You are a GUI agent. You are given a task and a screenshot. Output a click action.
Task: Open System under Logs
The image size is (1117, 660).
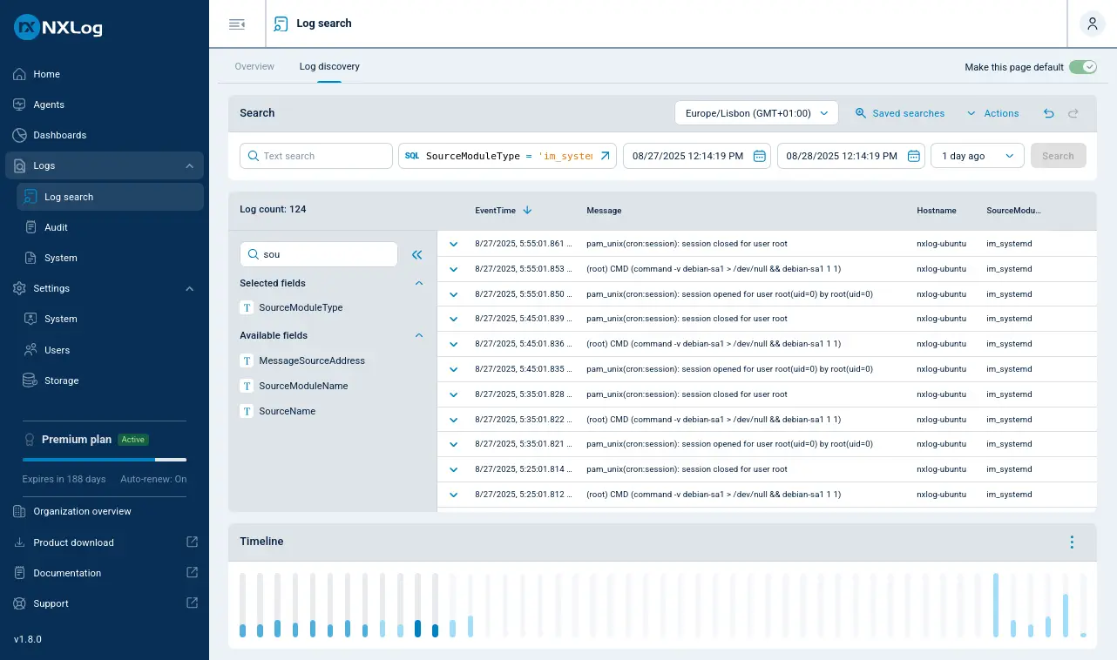(110, 258)
